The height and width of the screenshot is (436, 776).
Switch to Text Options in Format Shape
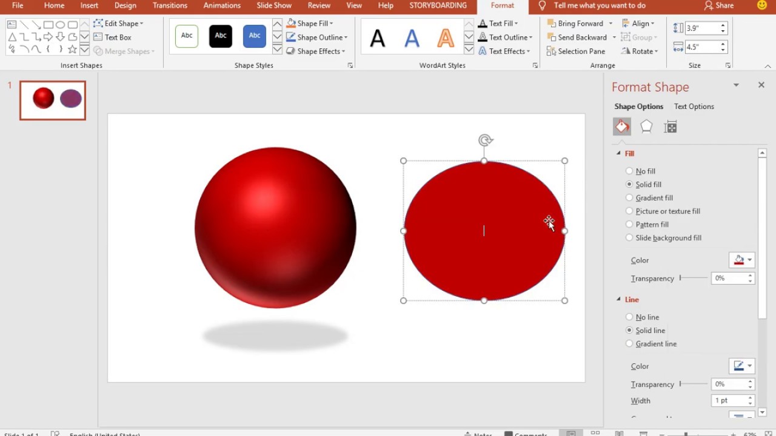(694, 107)
